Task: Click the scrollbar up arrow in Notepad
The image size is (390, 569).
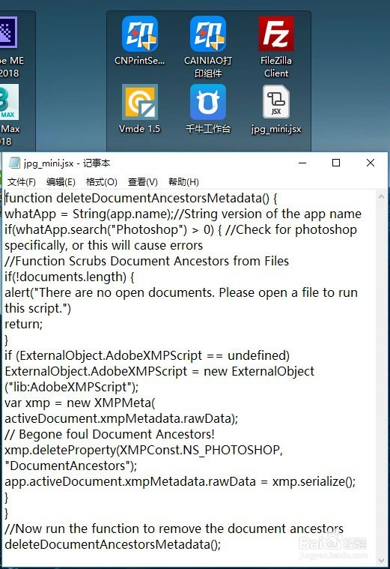Action: click(381, 196)
